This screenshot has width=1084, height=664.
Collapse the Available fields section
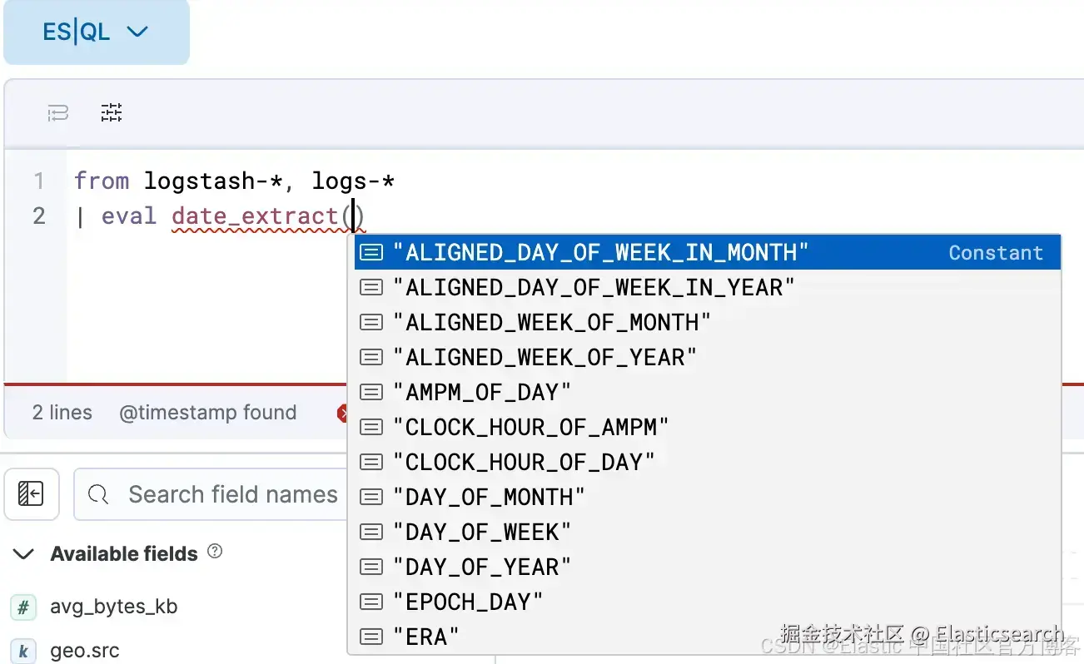click(24, 554)
